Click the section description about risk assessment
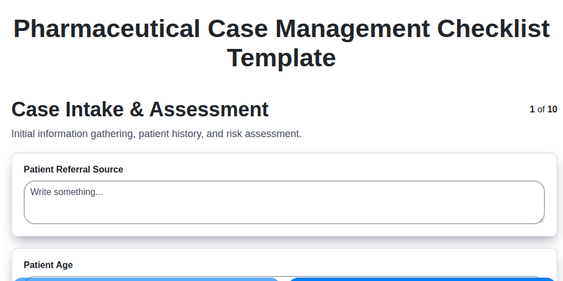This screenshot has width=563, height=281. coord(157,134)
